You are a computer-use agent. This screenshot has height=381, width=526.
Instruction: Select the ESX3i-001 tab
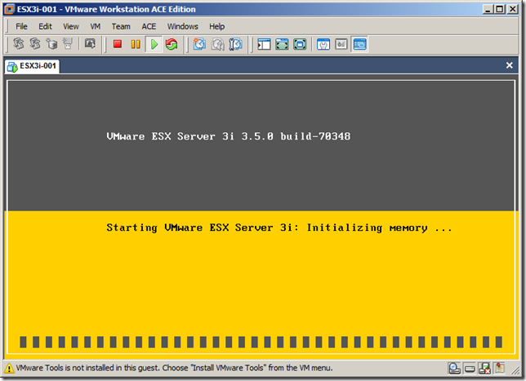tap(33, 66)
